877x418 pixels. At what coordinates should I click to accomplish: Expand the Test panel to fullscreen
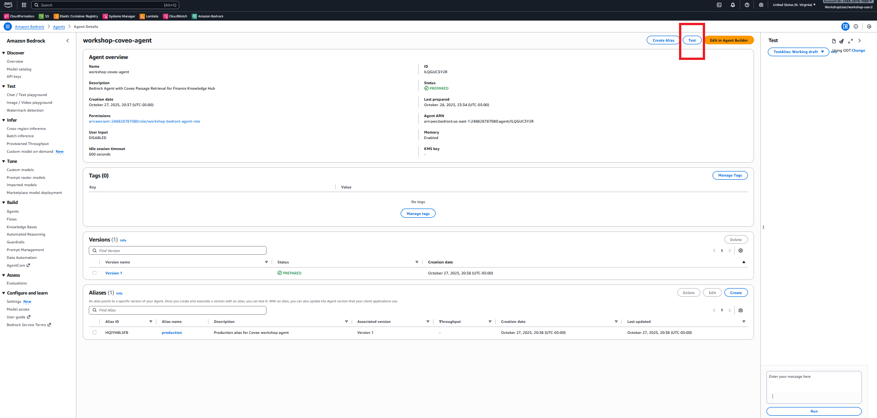tap(850, 41)
